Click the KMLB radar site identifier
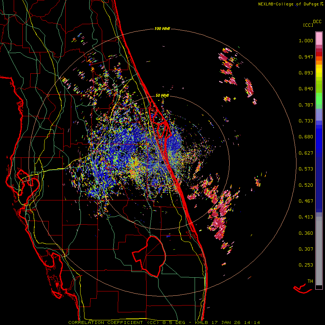 [201, 322]
